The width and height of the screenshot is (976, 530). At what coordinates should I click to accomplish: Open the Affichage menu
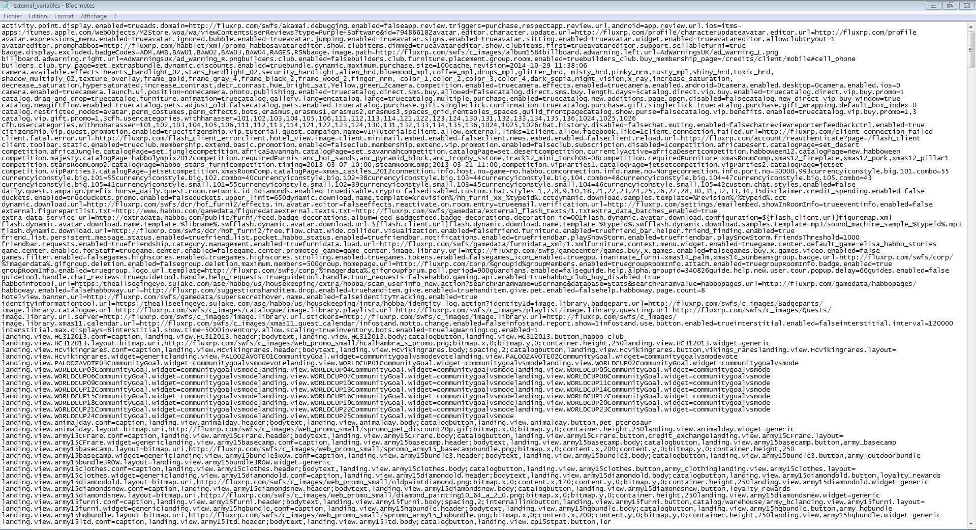pyautogui.click(x=94, y=16)
